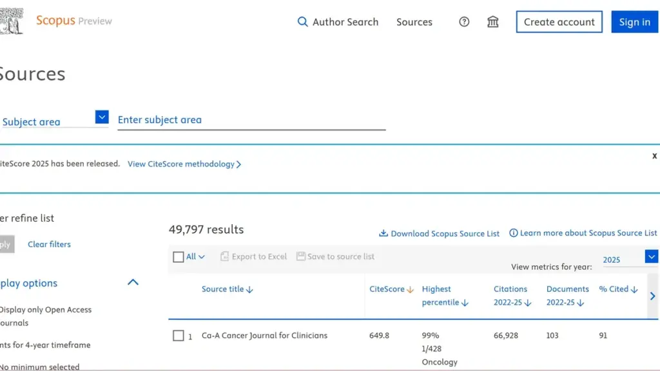
Task: Click the download arrow icon
Action: pos(383,233)
